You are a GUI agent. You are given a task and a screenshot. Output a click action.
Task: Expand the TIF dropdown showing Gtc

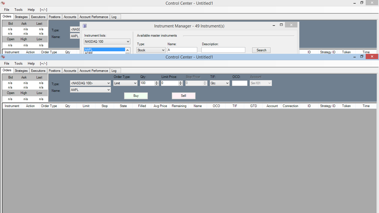[219, 83]
